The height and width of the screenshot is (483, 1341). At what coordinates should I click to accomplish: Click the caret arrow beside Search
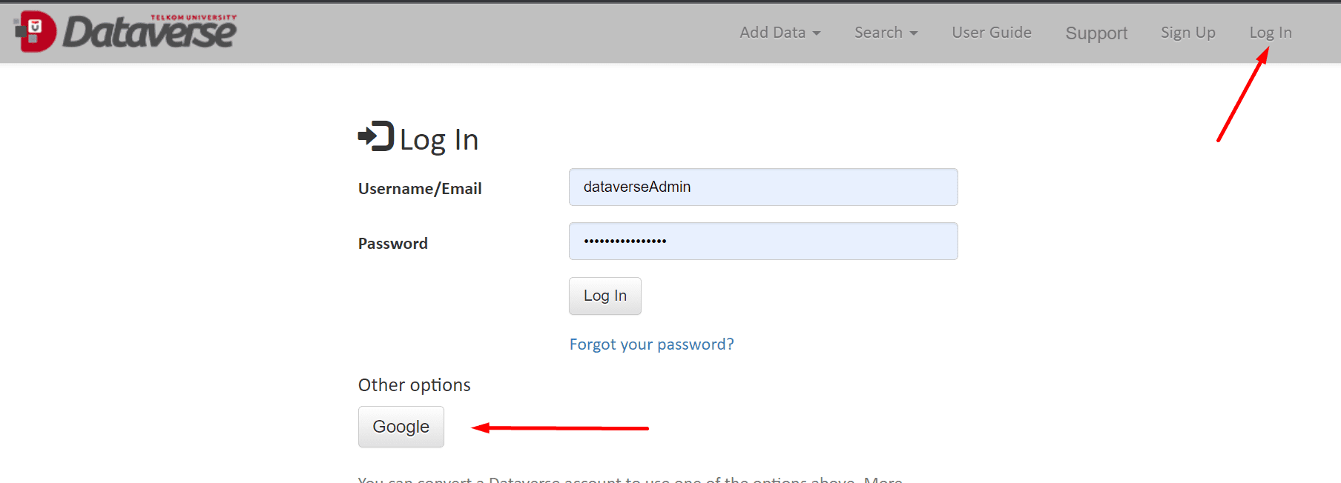tap(914, 33)
